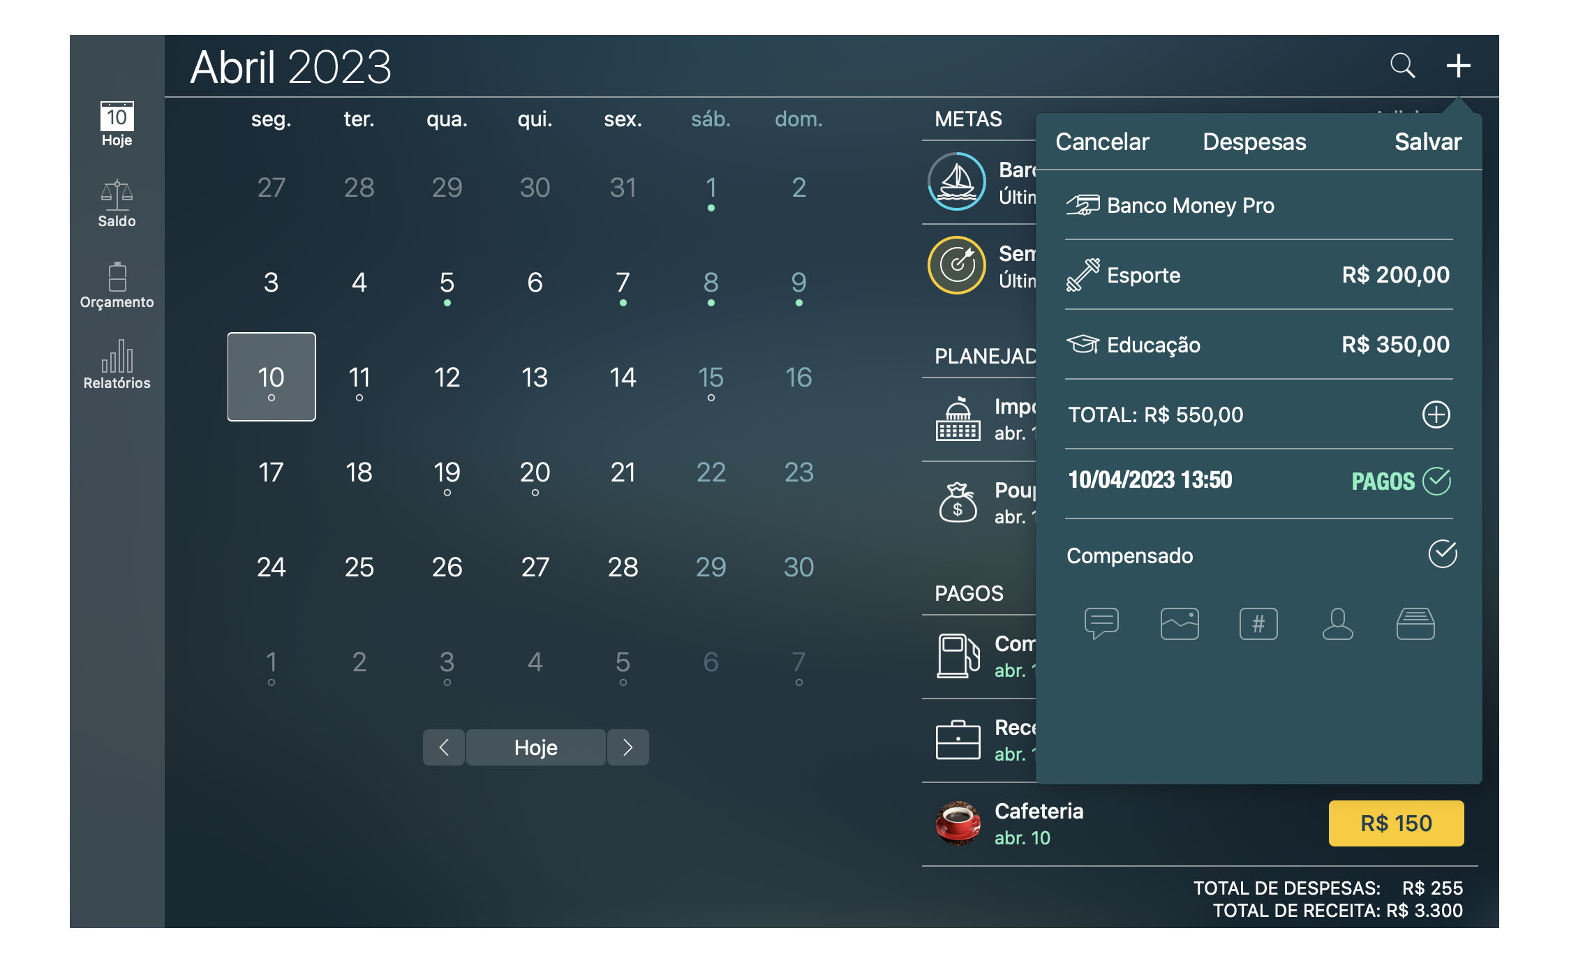Change the date 10/04/2023 13:50
The height and width of the screenshot is (963, 1569).
(1150, 480)
